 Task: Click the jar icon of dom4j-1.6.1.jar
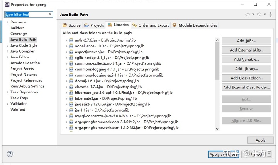tap(71, 81)
